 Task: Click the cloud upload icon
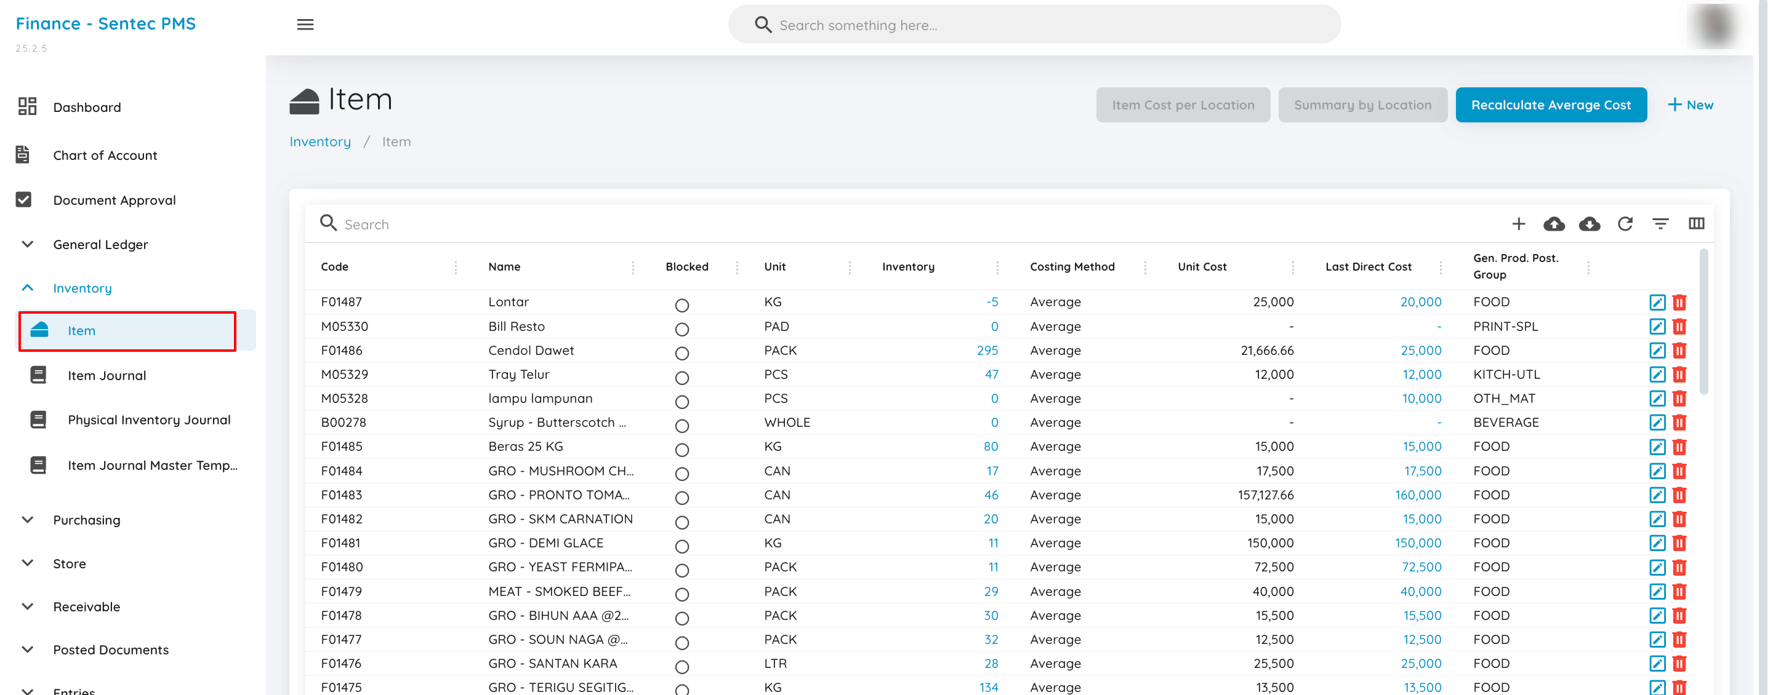1553,224
